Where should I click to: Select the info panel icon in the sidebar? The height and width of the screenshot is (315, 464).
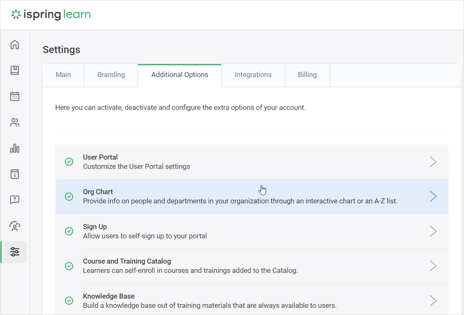point(15,174)
